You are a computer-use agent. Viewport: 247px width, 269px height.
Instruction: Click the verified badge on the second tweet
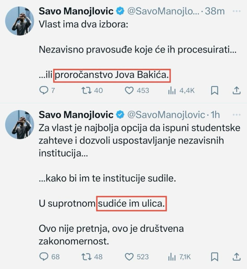(x=120, y=115)
